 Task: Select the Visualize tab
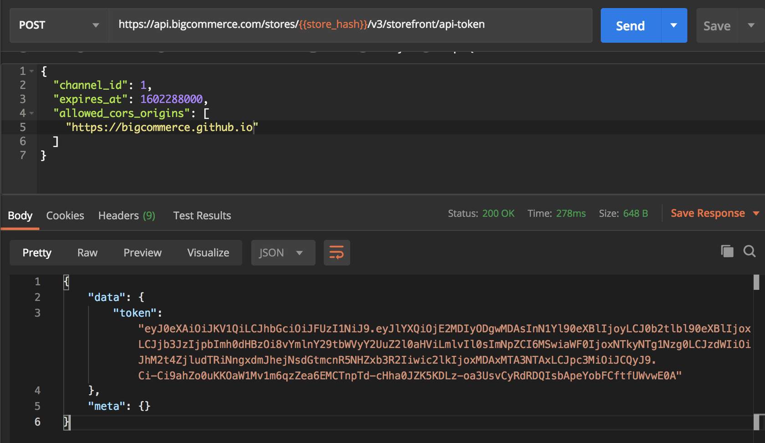pos(208,252)
